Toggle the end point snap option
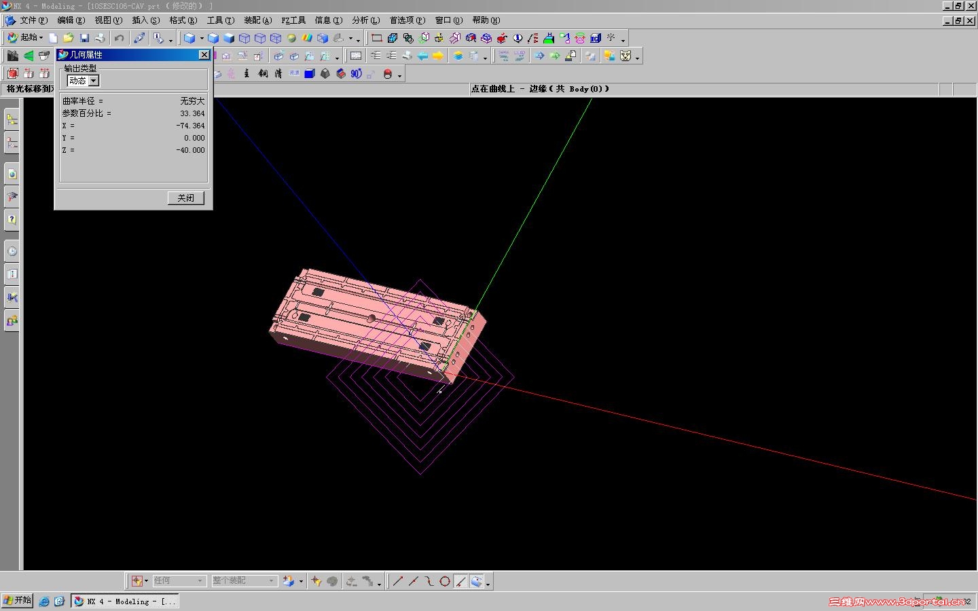 click(398, 581)
